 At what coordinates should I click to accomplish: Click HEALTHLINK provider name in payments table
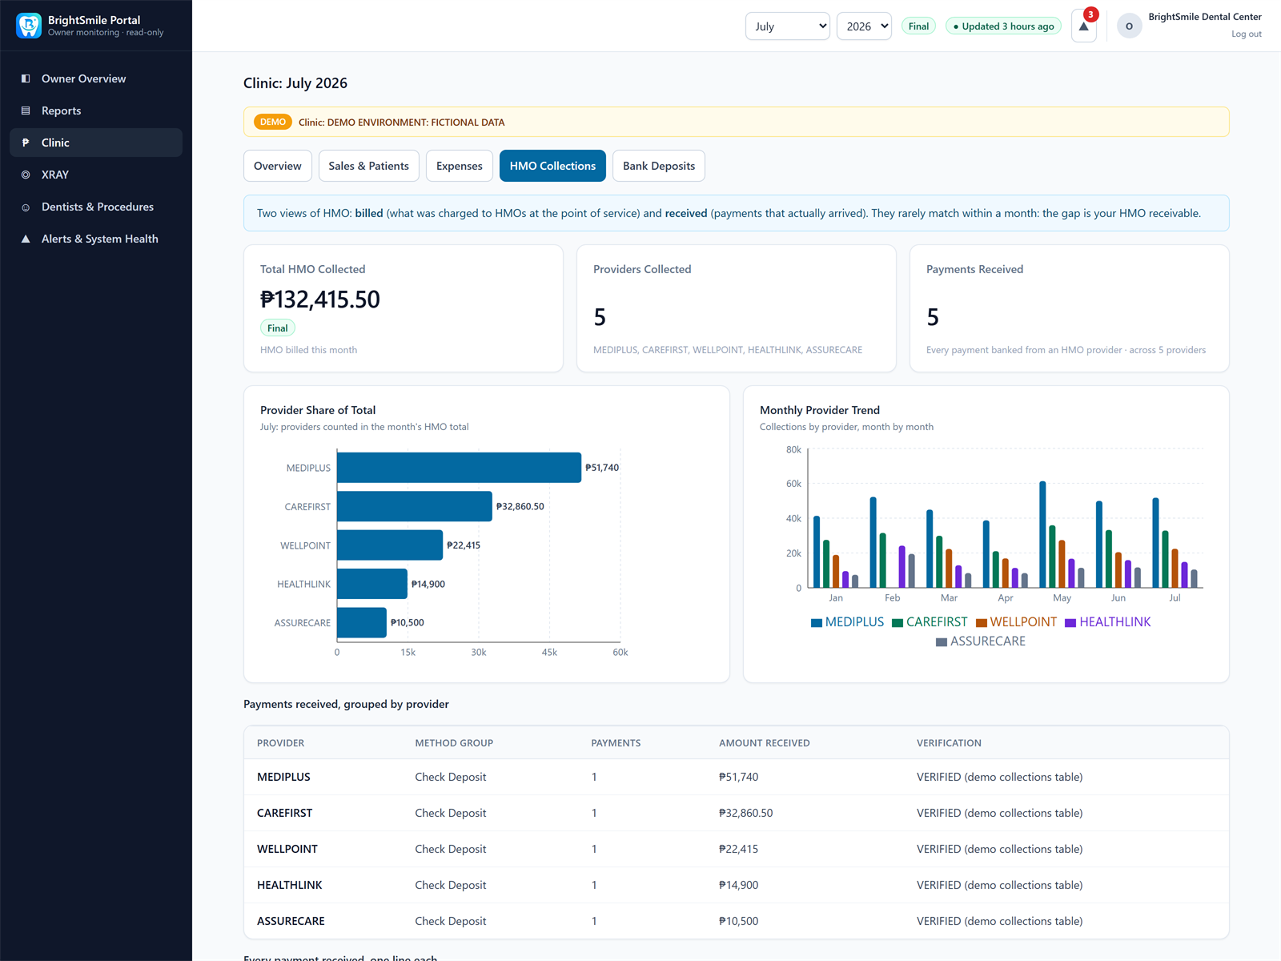pyautogui.click(x=289, y=885)
